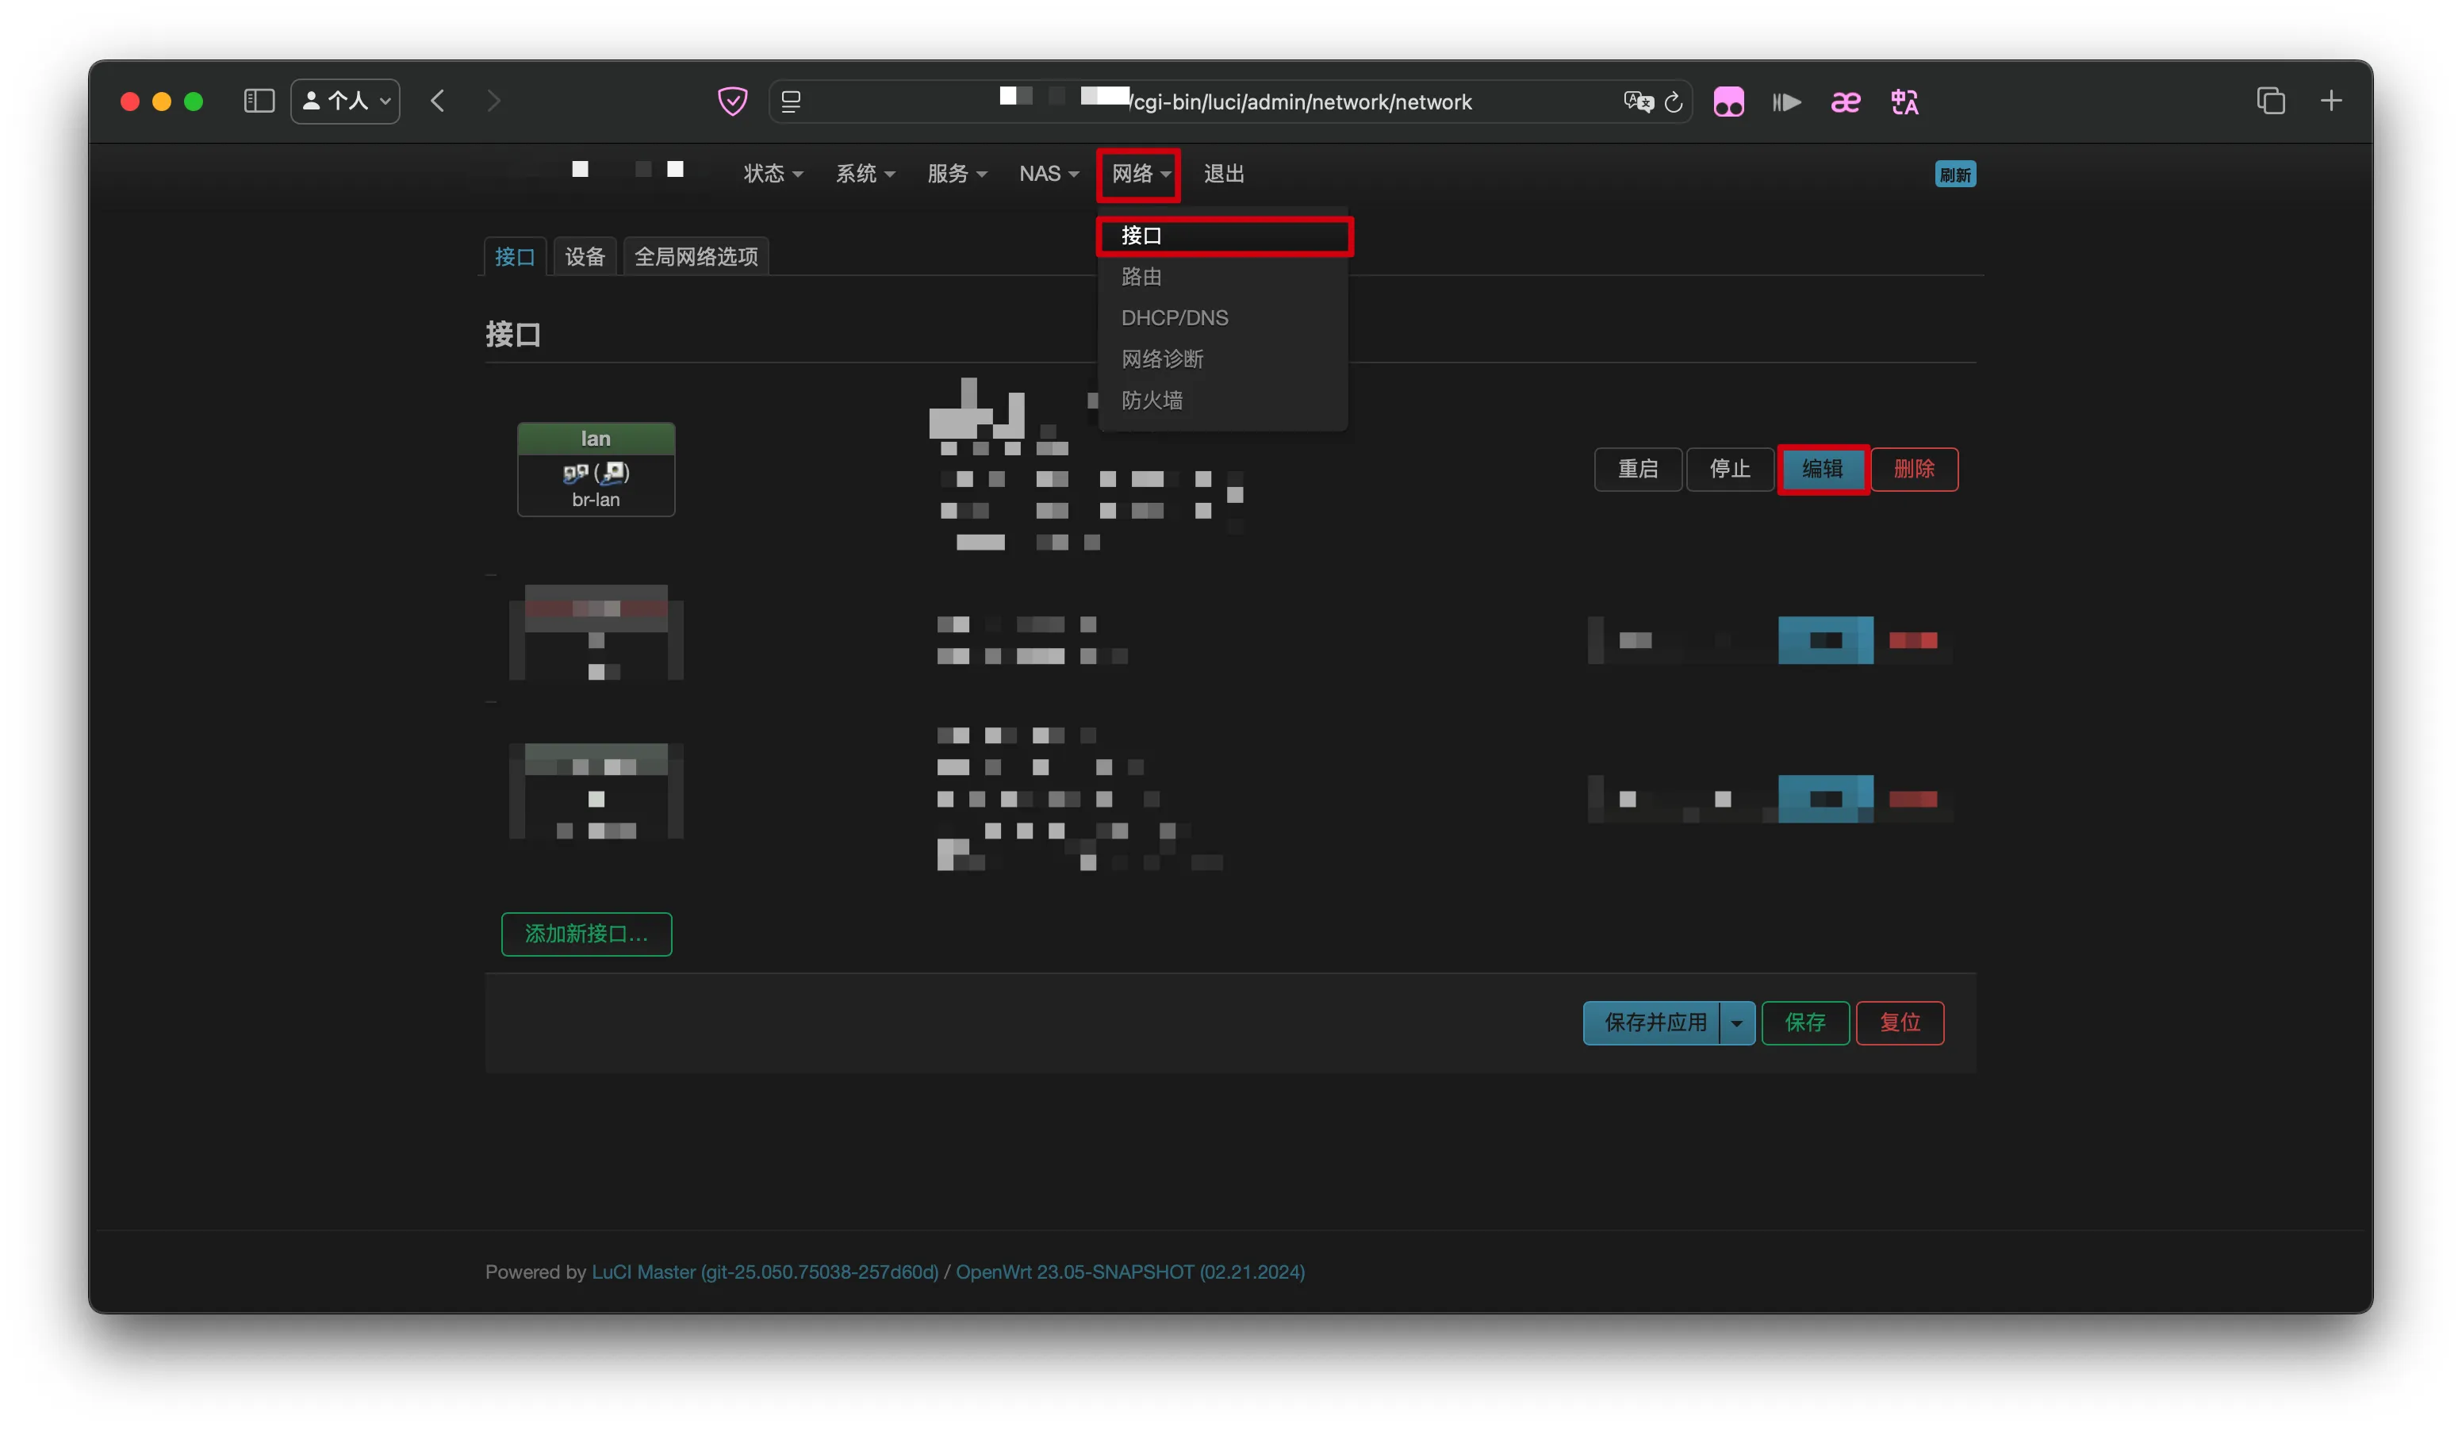This screenshot has height=1431, width=2462.
Task: Open the NAS dropdown menu
Action: pyautogui.click(x=1049, y=174)
